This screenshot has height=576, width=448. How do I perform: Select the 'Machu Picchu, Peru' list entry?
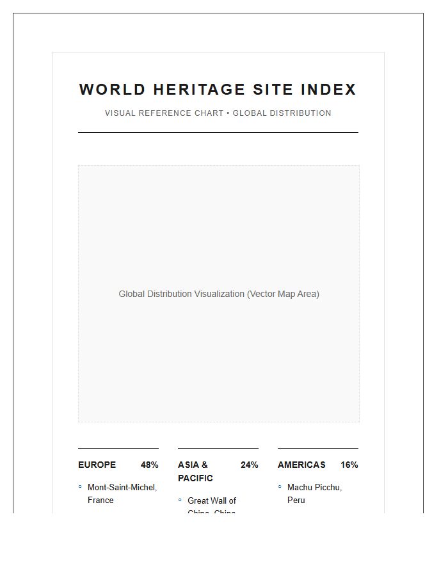point(315,493)
